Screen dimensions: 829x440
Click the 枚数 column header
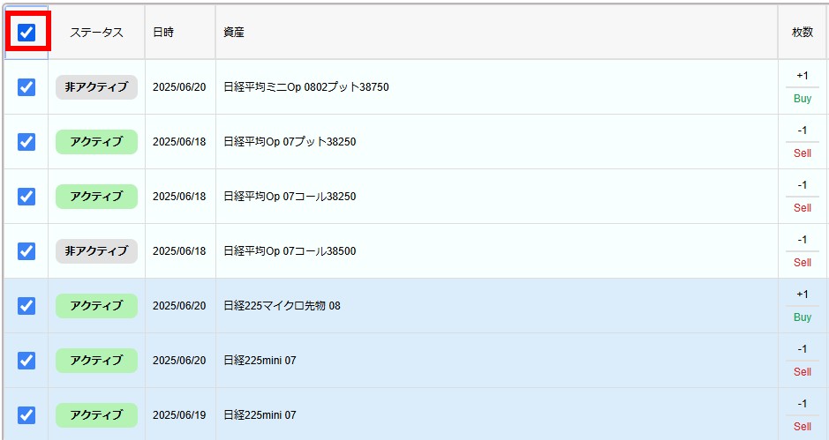pos(802,33)
